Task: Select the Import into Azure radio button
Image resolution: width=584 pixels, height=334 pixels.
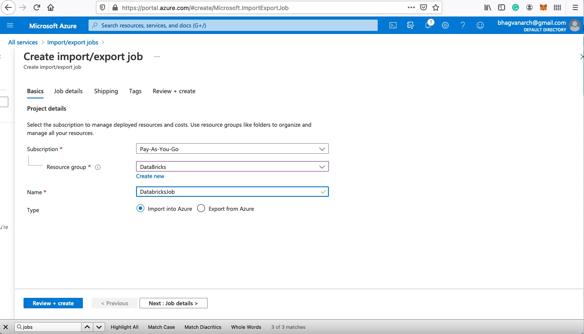Action: click(140, 209)
